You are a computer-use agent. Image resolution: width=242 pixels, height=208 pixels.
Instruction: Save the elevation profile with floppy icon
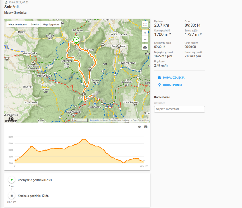[146, 127]
